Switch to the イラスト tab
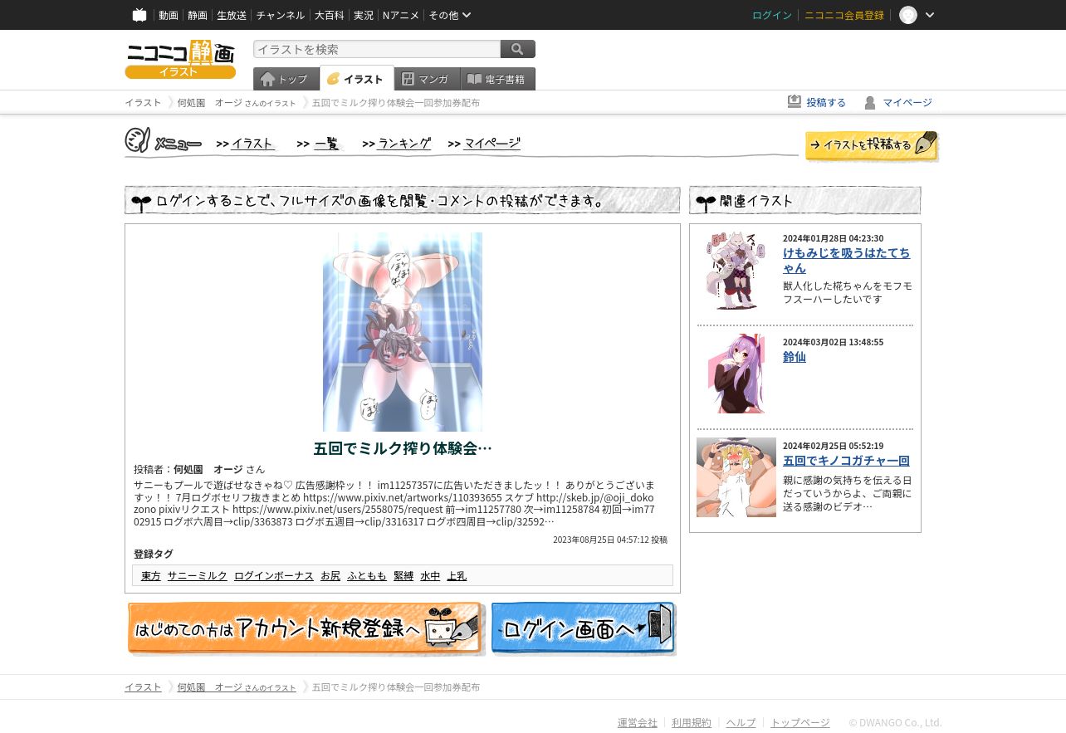 tap(356, 79)
